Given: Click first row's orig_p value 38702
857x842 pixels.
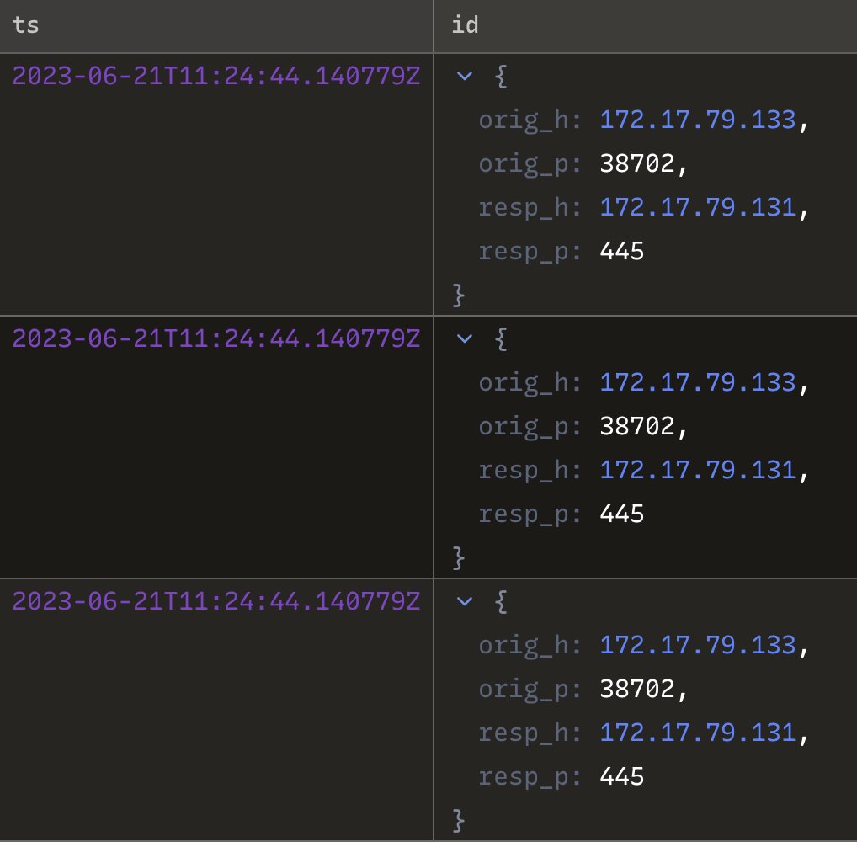Looking at the screenshot, I should coord(637,163).
